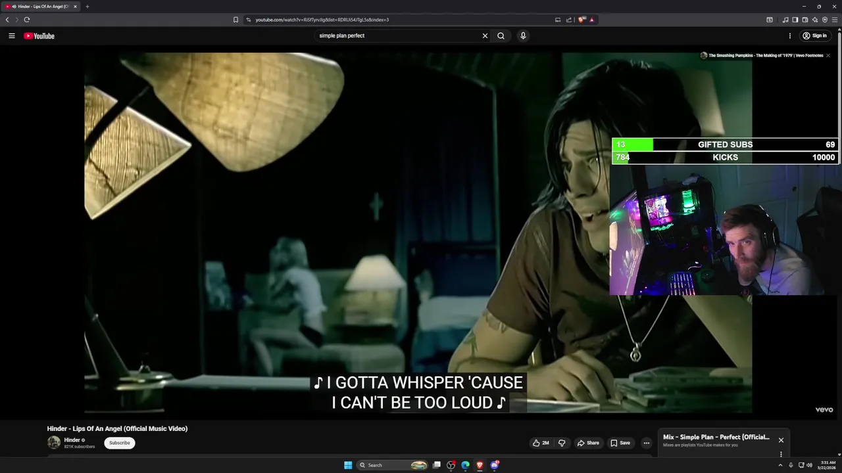Open the YouTube hamburger guide menu
Image resolution: width=842 pixels, height=473 pixels.
[x=11, y=35]
